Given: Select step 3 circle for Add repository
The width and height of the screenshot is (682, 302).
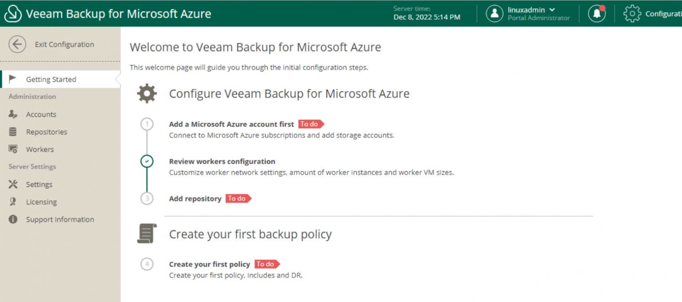Looking at the screenshot, I should 147,199.
